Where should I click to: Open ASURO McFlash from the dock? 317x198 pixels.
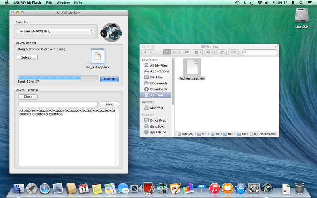click(267, 188)
